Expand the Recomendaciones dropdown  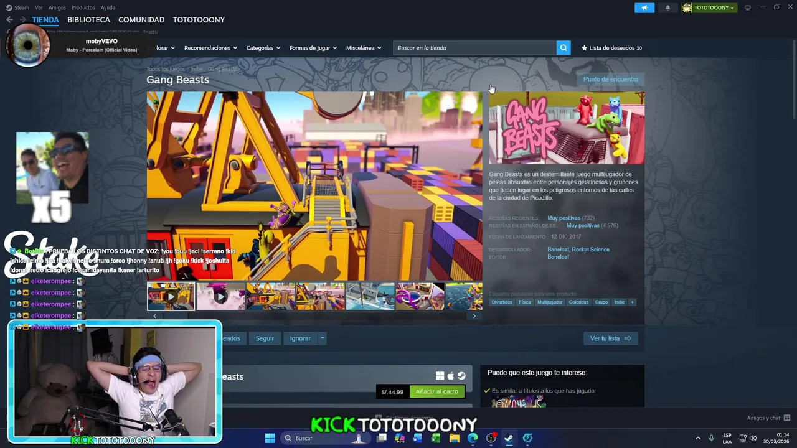coord(210,48)
